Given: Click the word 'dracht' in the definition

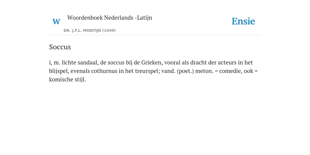Looking at the screenshot, I should coord(199,62).
